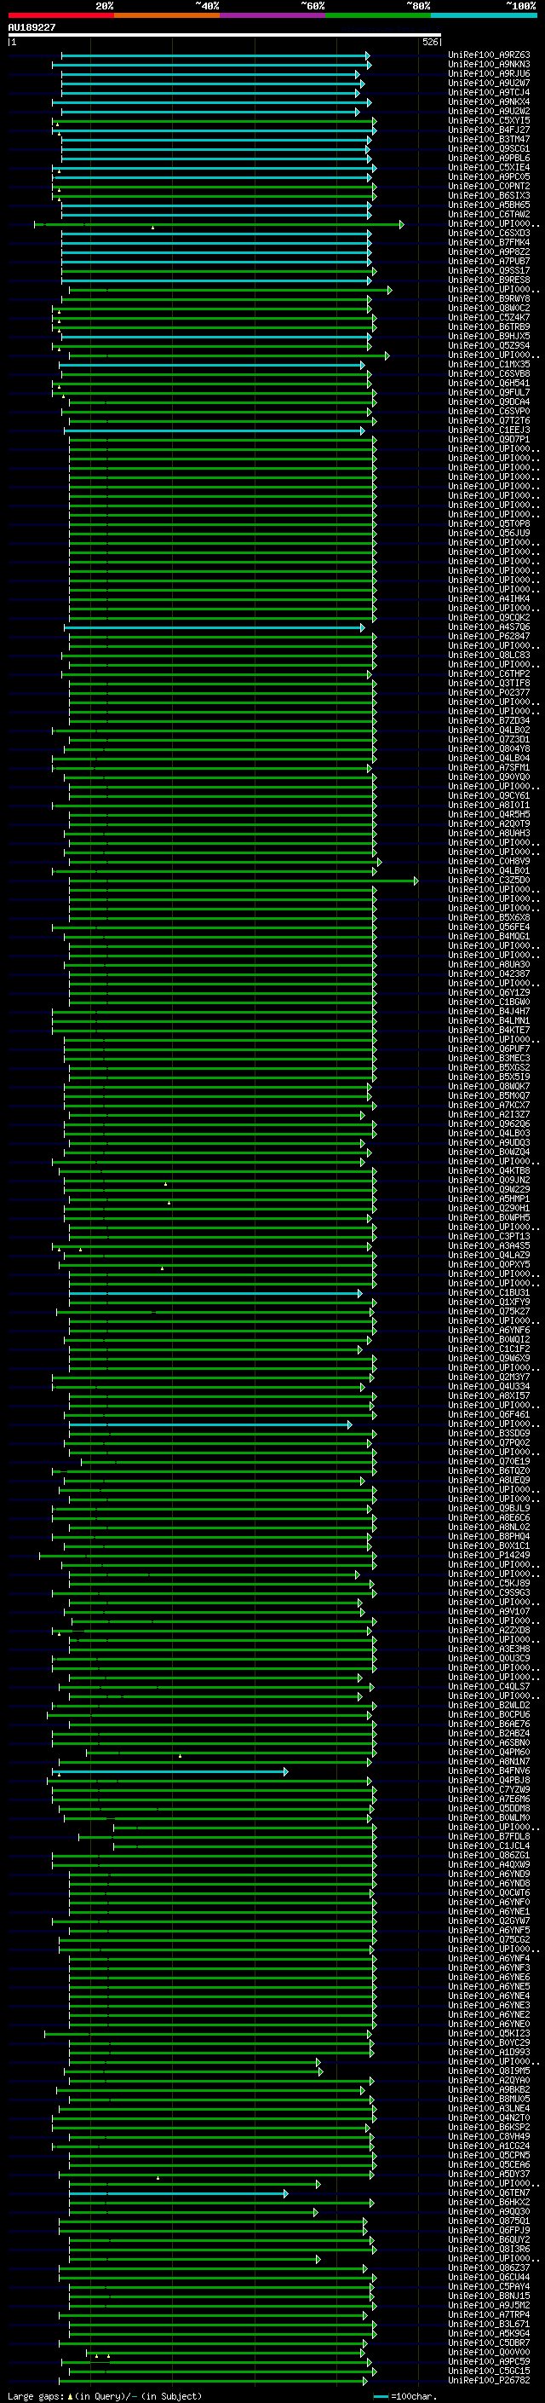This screenshot has width=545, height=2403.
Task: Select hit label UniRef100_C1BU31
Action: tap(489, 1293)
